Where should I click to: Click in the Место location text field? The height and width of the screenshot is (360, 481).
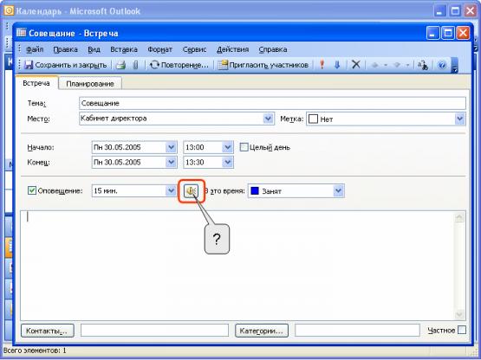172,119
